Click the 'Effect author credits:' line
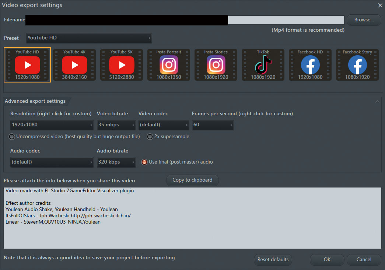 [28, 203]
